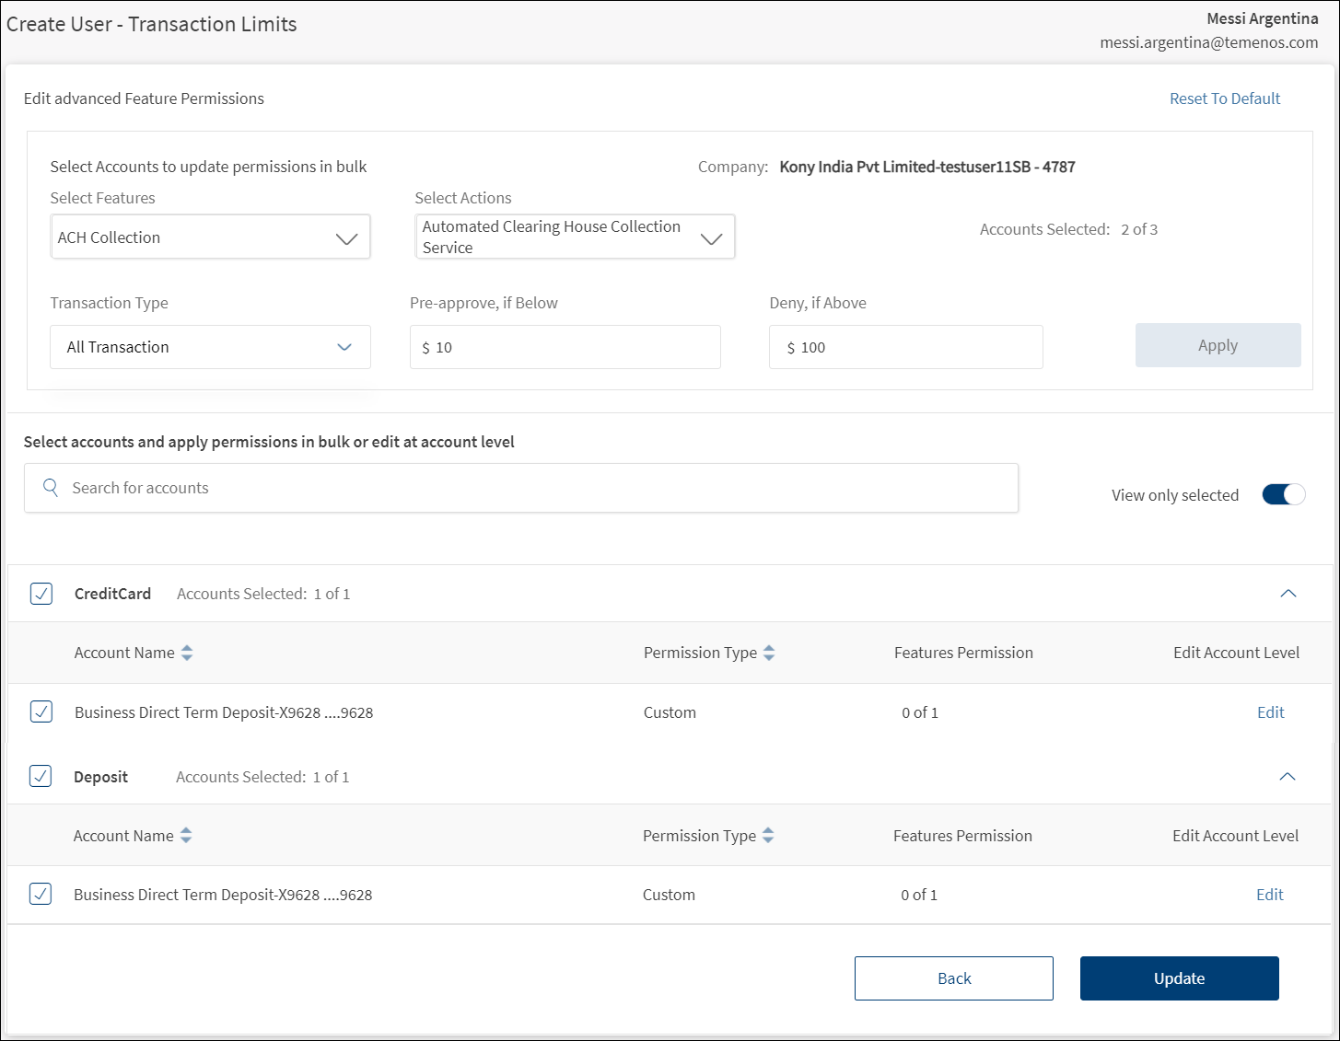Open the Select Actions dropdown
Viewport: 1340px width, 1041px height.
coord(575,237)
